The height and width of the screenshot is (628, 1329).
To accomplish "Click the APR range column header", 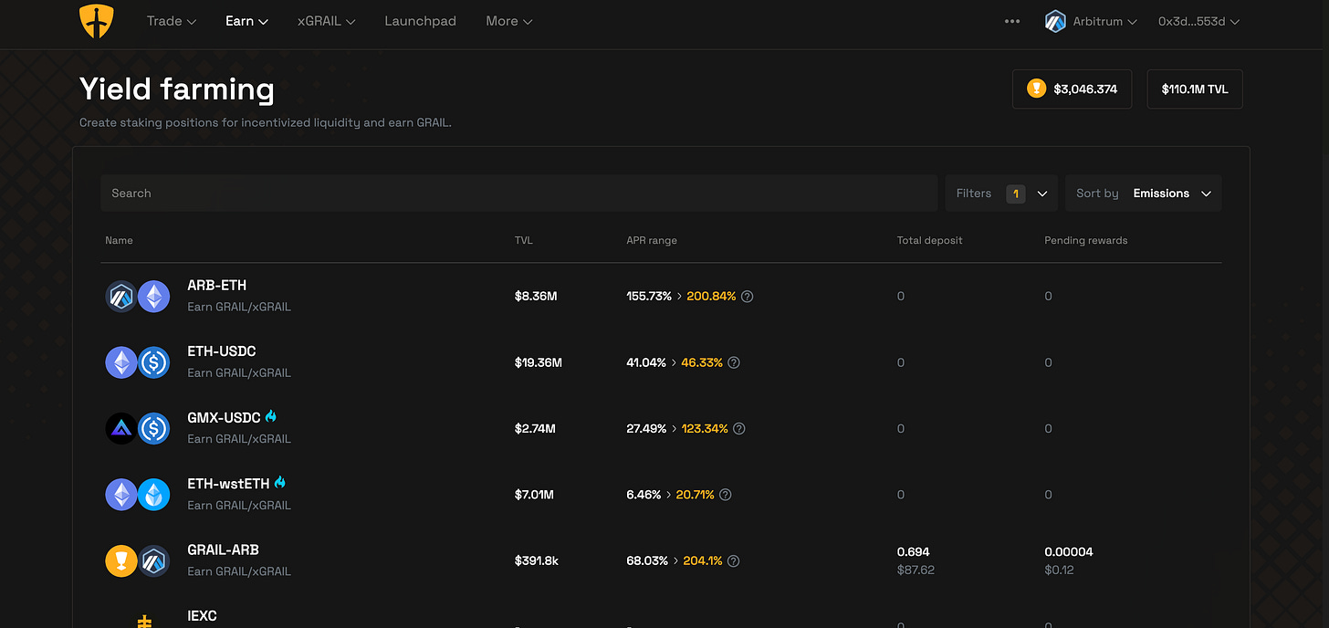I will 652,240.
